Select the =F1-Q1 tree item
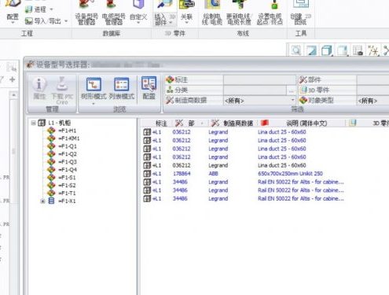This screenshot has height=295, width=389. [x=68, y=146]
